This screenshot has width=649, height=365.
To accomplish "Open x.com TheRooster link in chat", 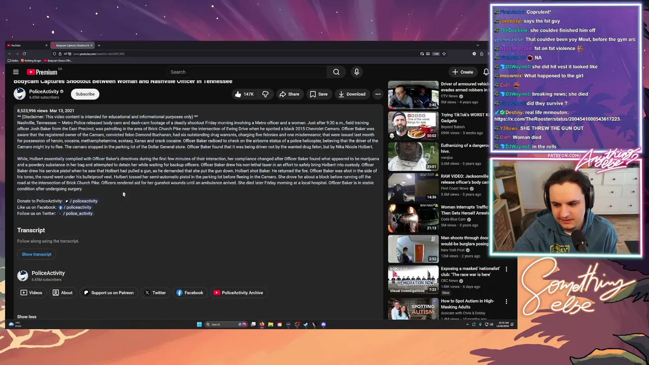I will [557, 119].
